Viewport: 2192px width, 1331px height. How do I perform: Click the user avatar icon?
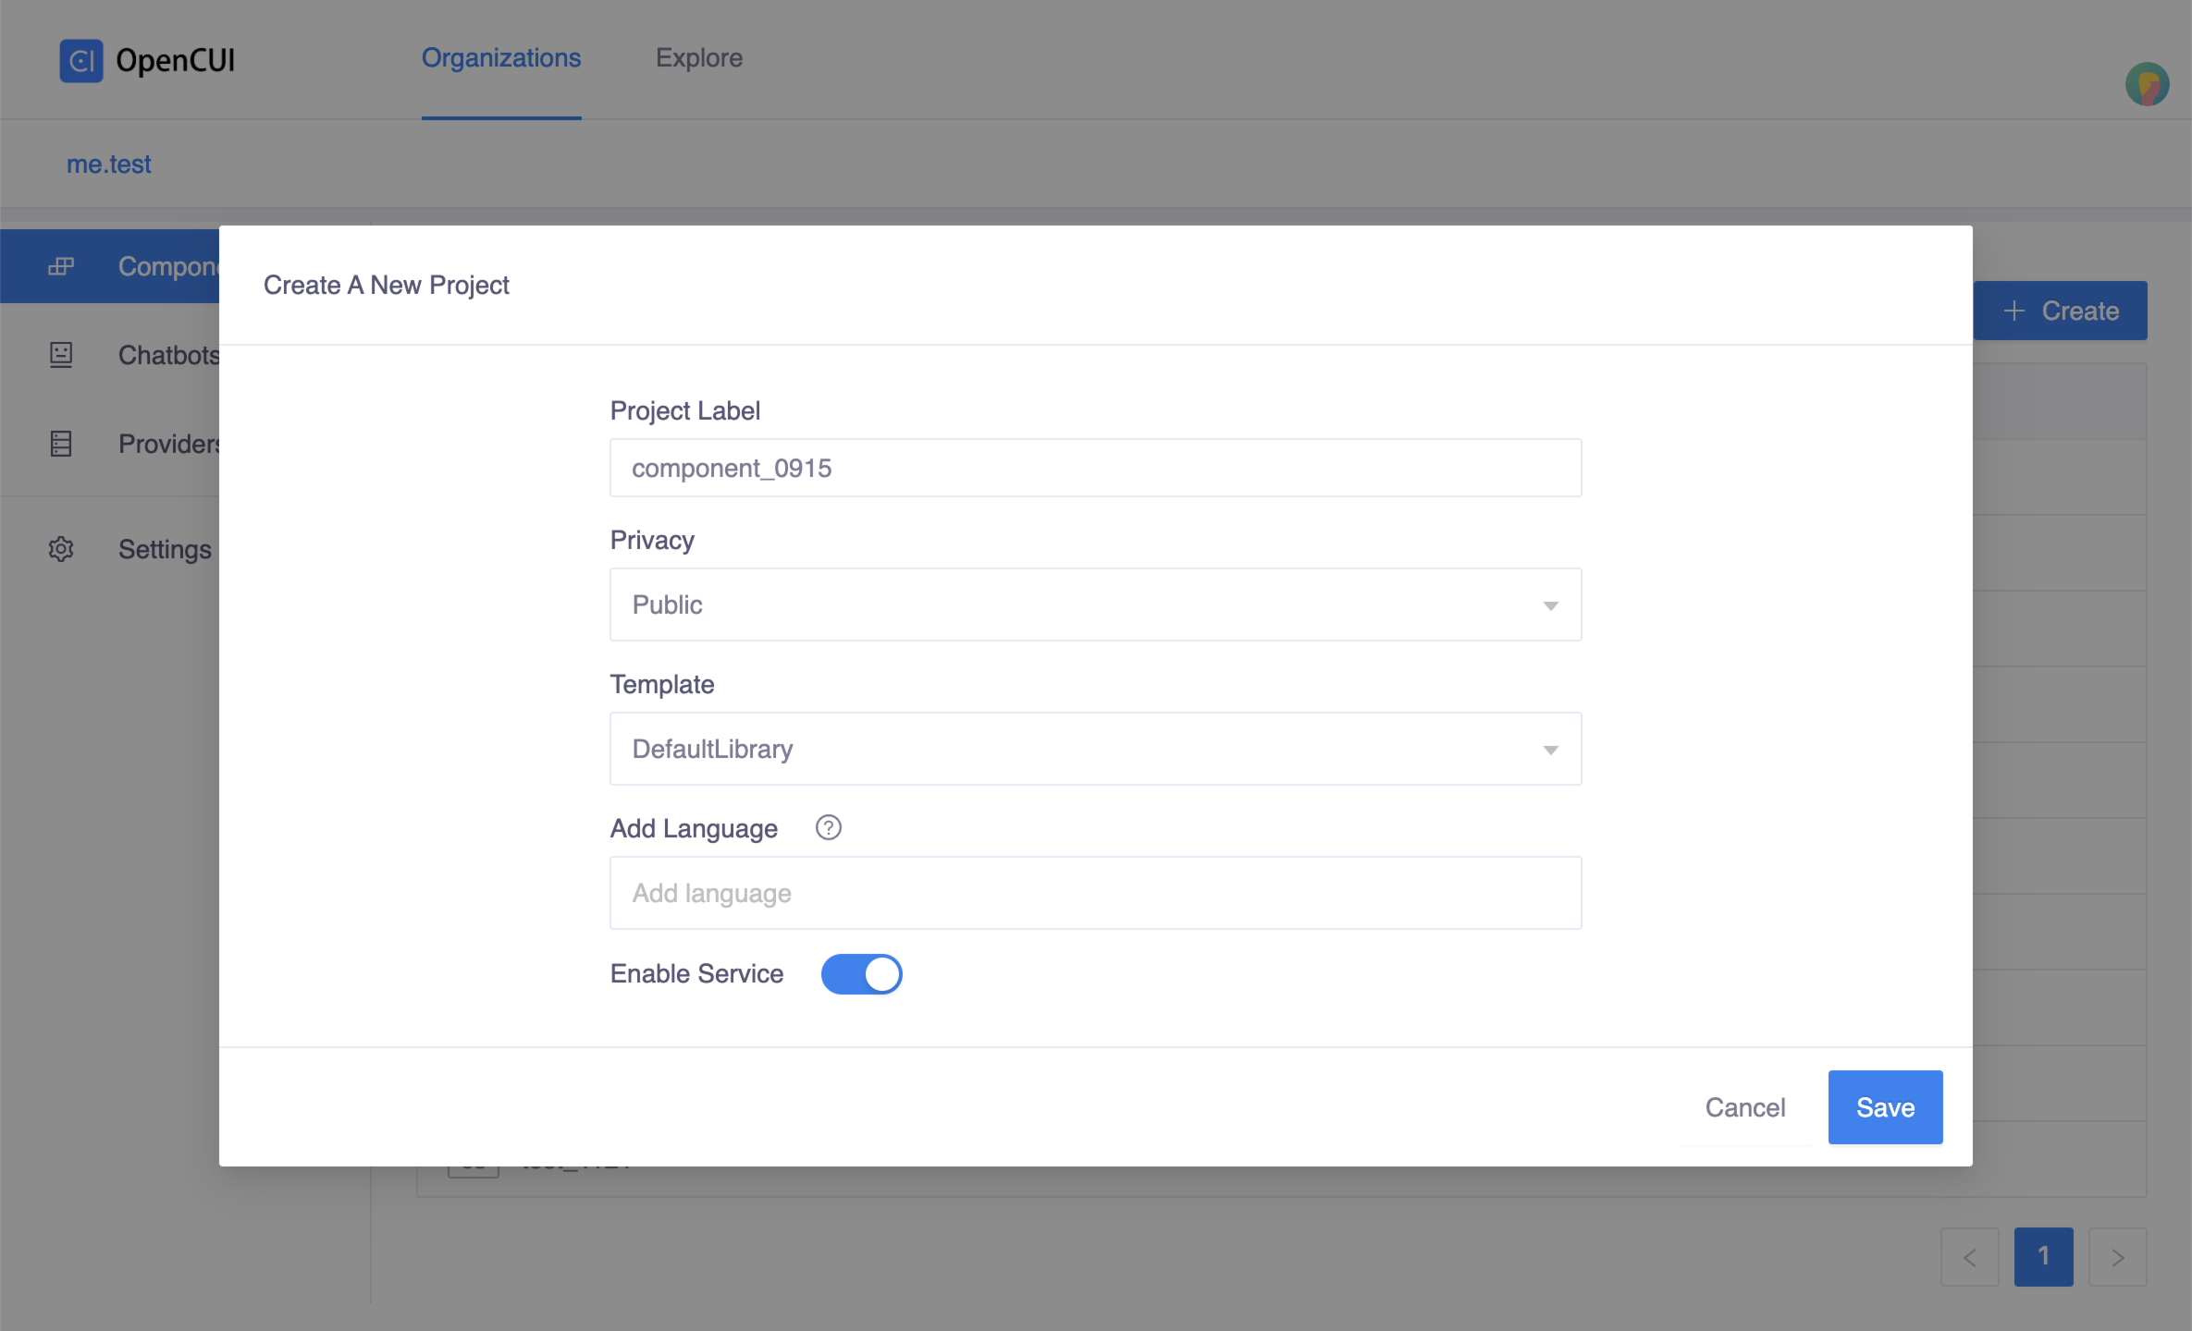pyautogui.click(x=2147, y=84)
